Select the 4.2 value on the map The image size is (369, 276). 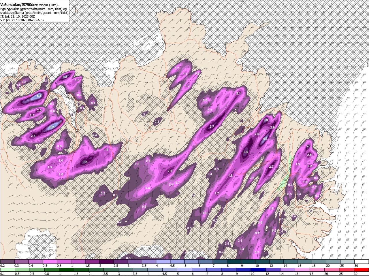(65, 77)
